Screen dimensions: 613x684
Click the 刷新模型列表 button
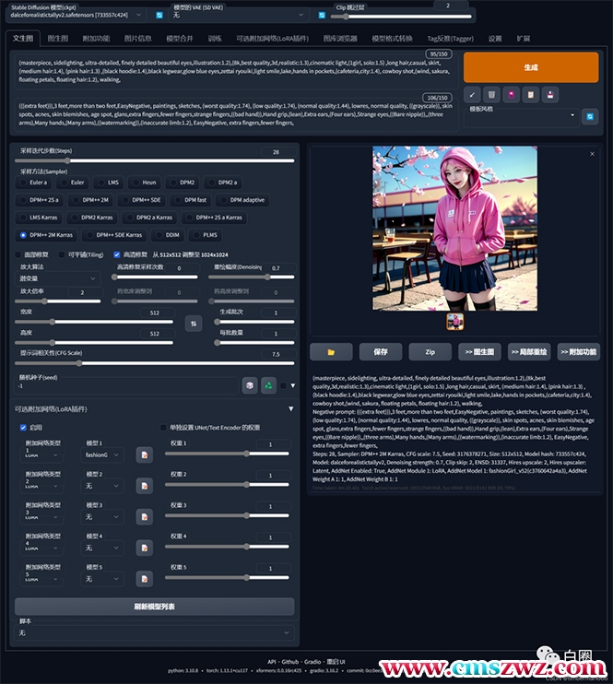tap(154, 607)
